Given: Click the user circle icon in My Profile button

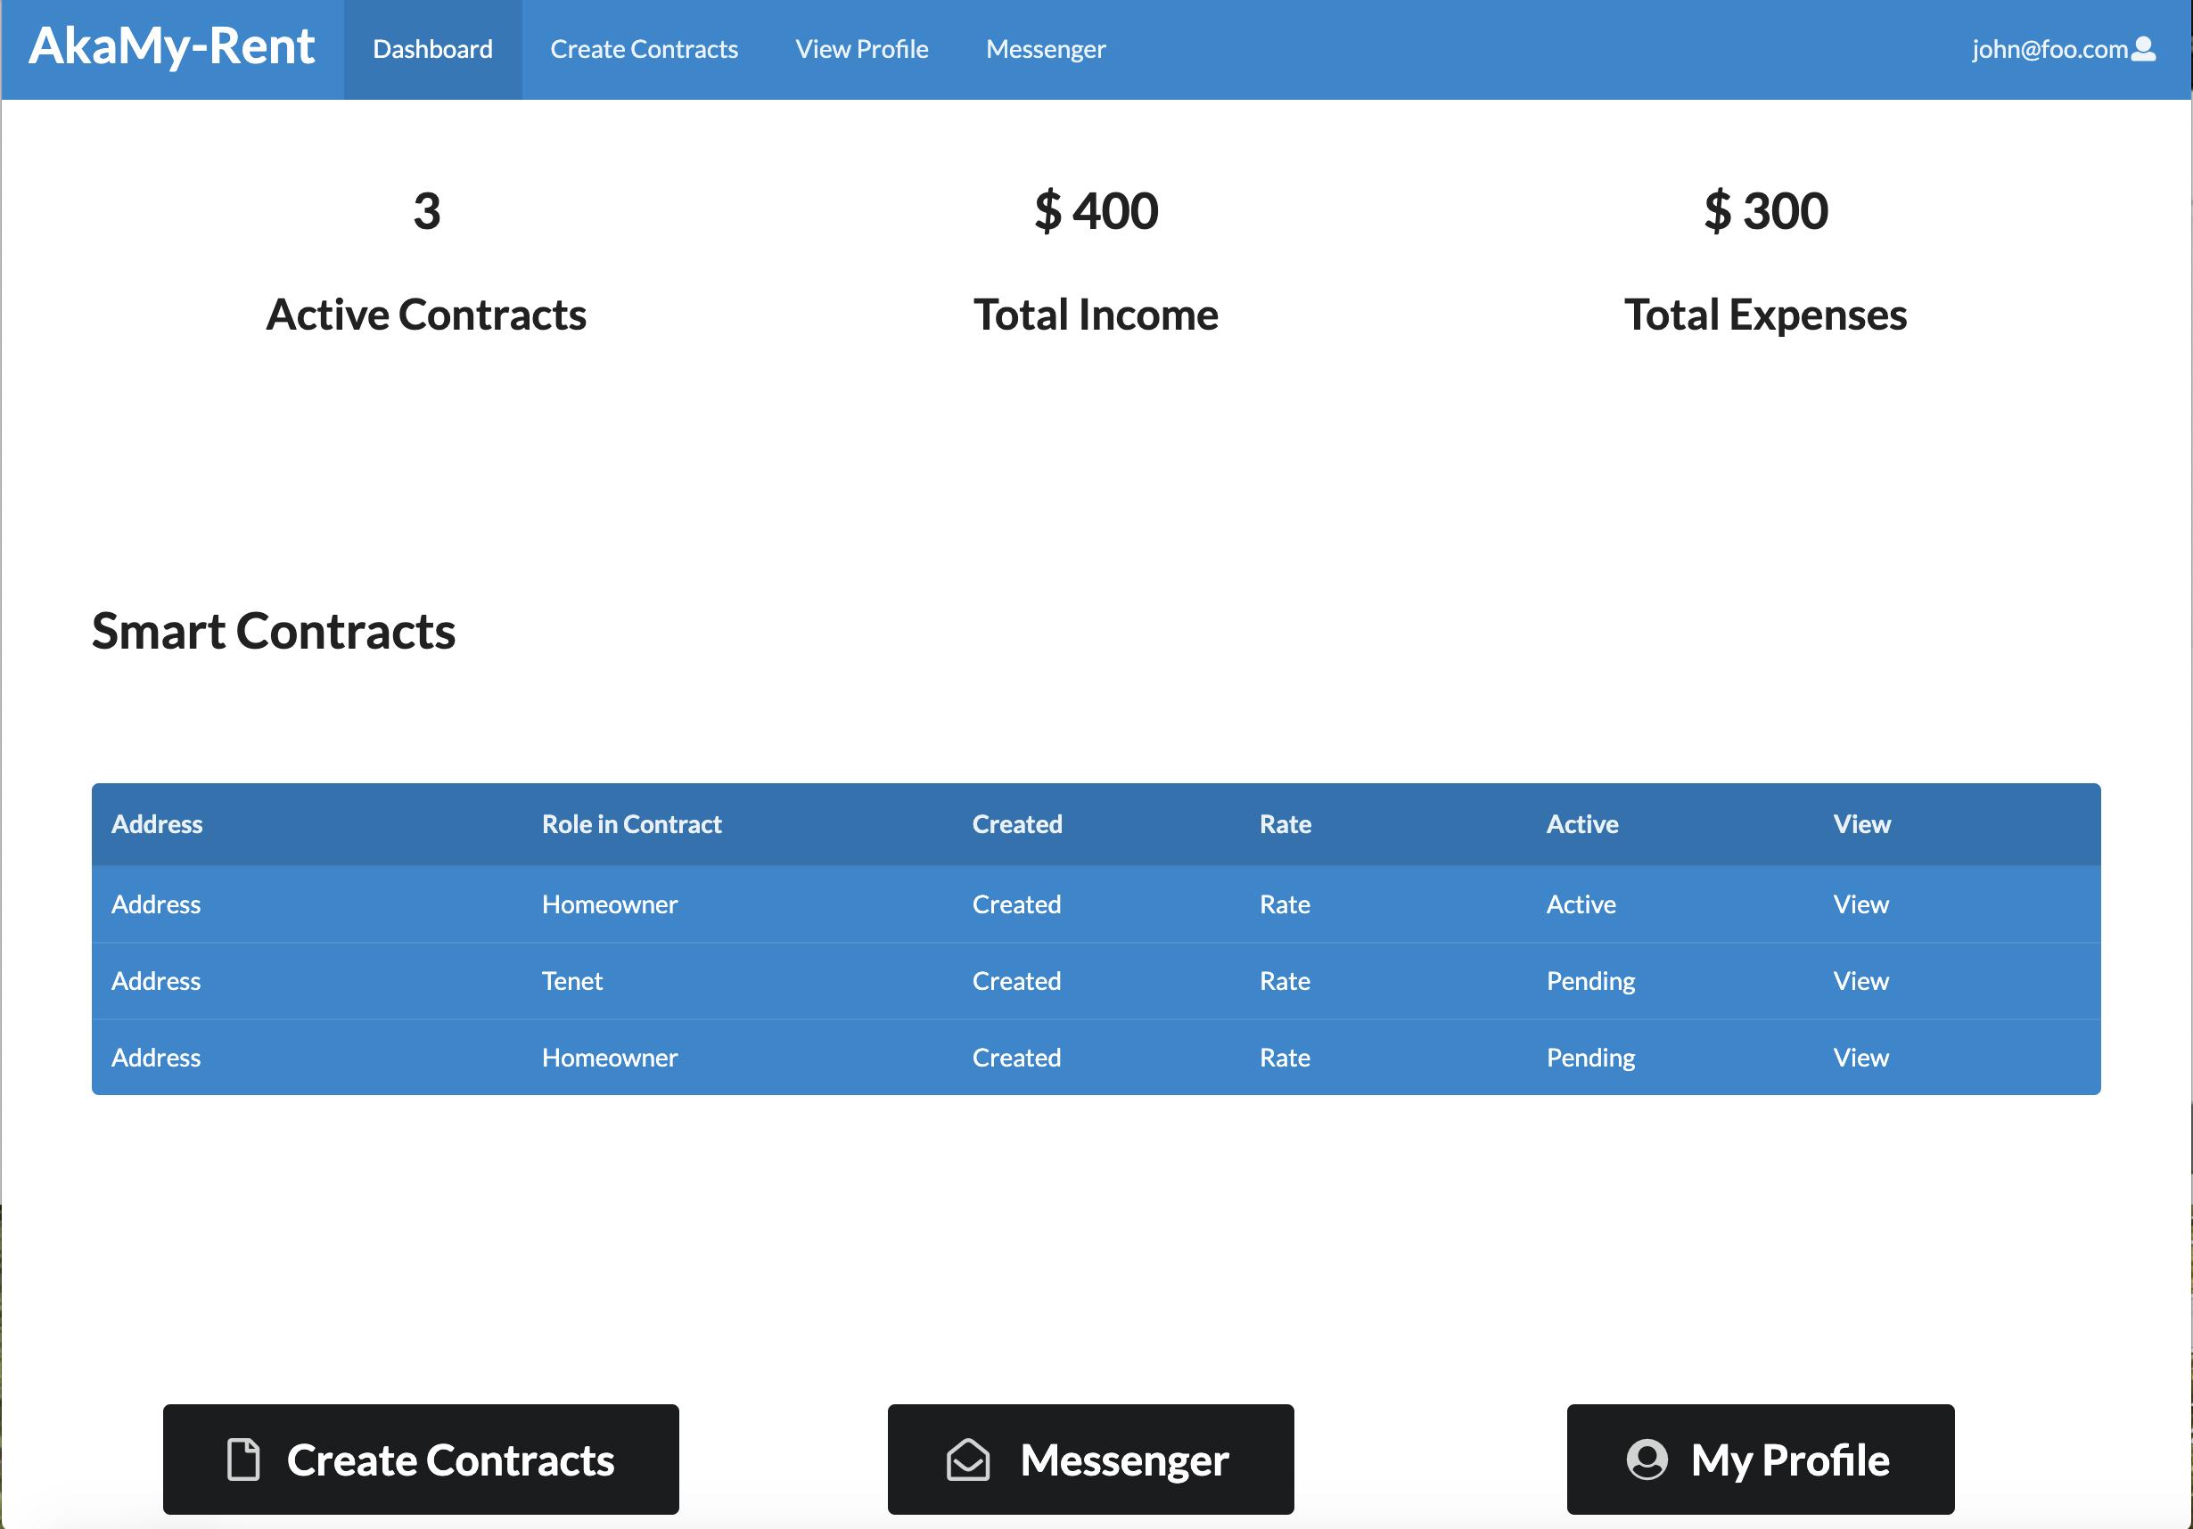Looking at the screenshot, I should tap(1647, 1459).
